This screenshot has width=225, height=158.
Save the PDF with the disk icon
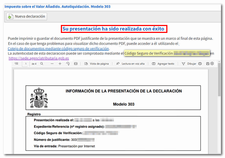208,64
